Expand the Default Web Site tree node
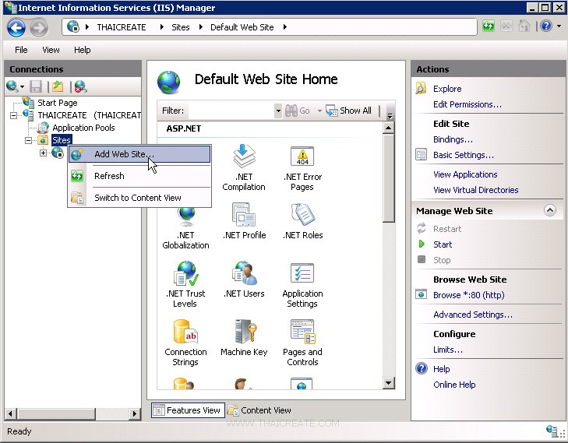The width and height of the screenshot is (568, 443). tap(43, 153)
